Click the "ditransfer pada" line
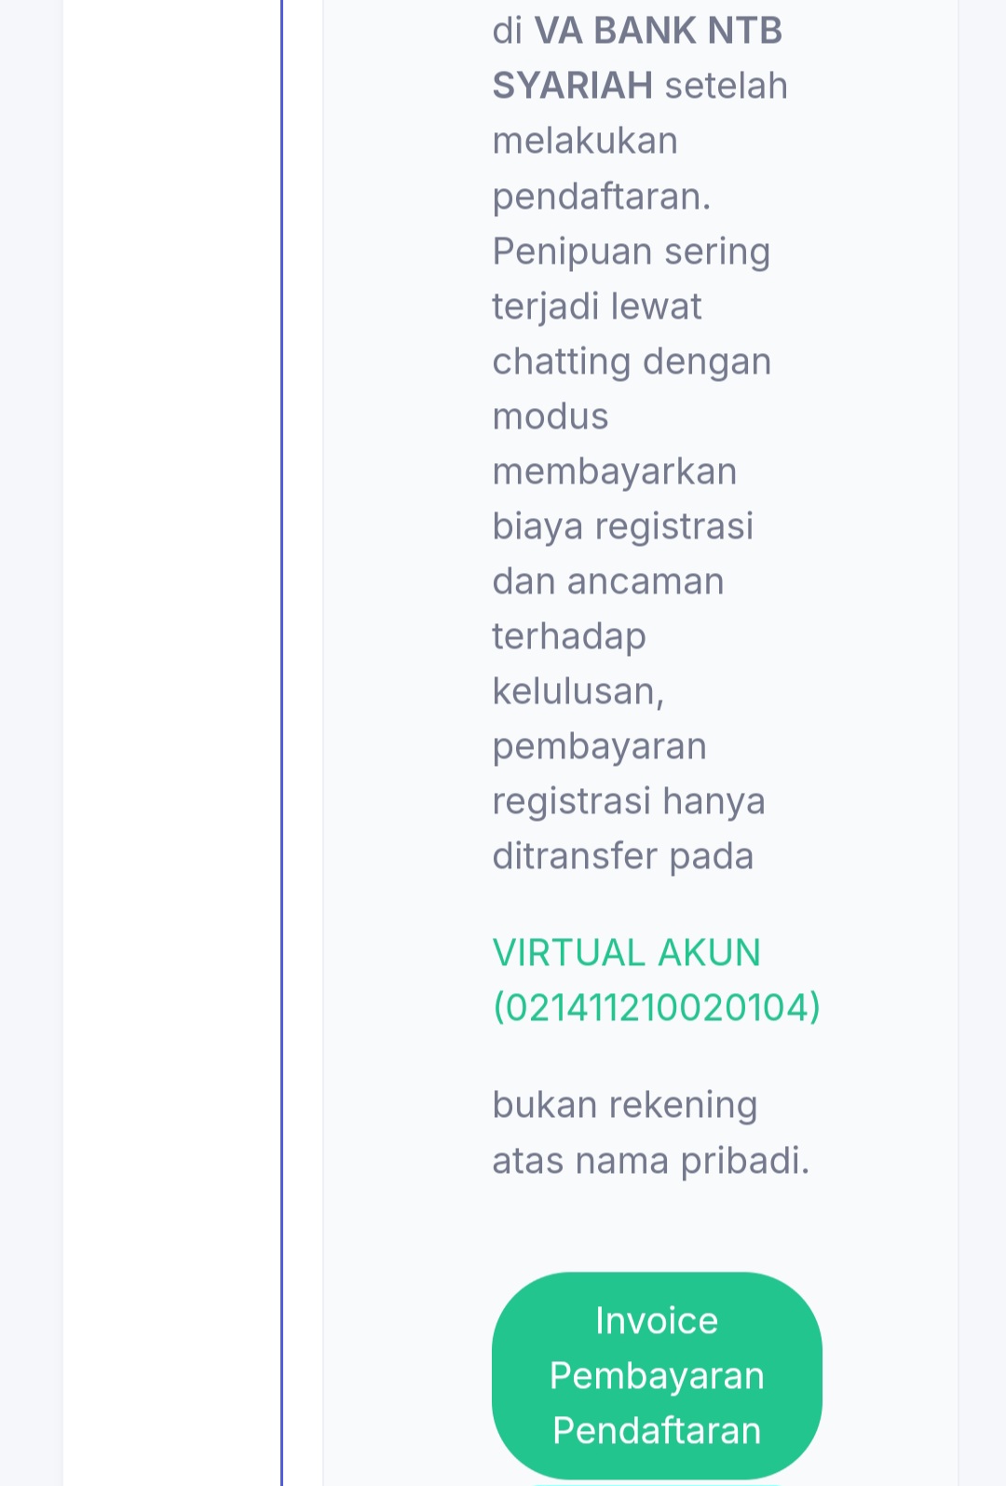This screenshot has width=1006, height=1486. point(623,856)
